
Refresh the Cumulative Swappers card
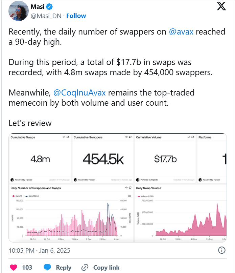click(131, 137)
